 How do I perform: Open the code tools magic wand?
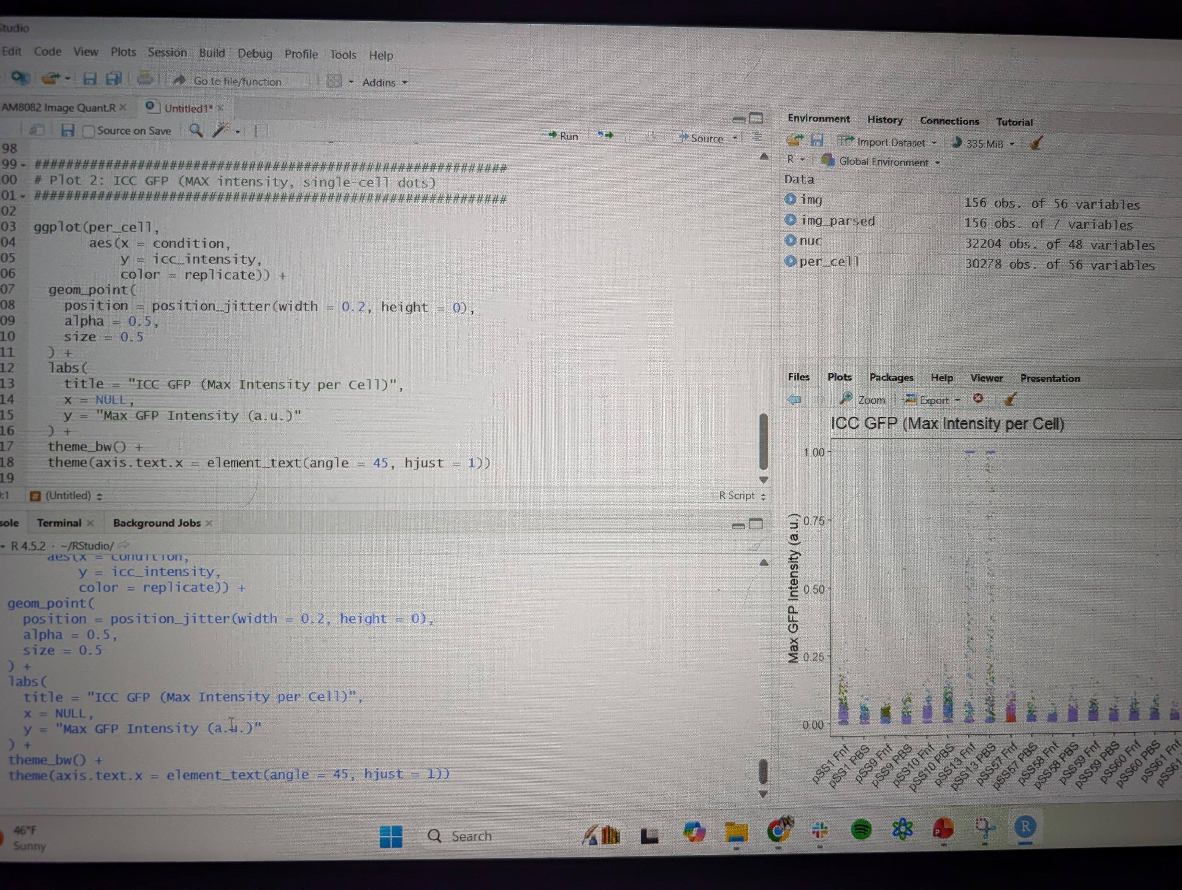(220, 130)
